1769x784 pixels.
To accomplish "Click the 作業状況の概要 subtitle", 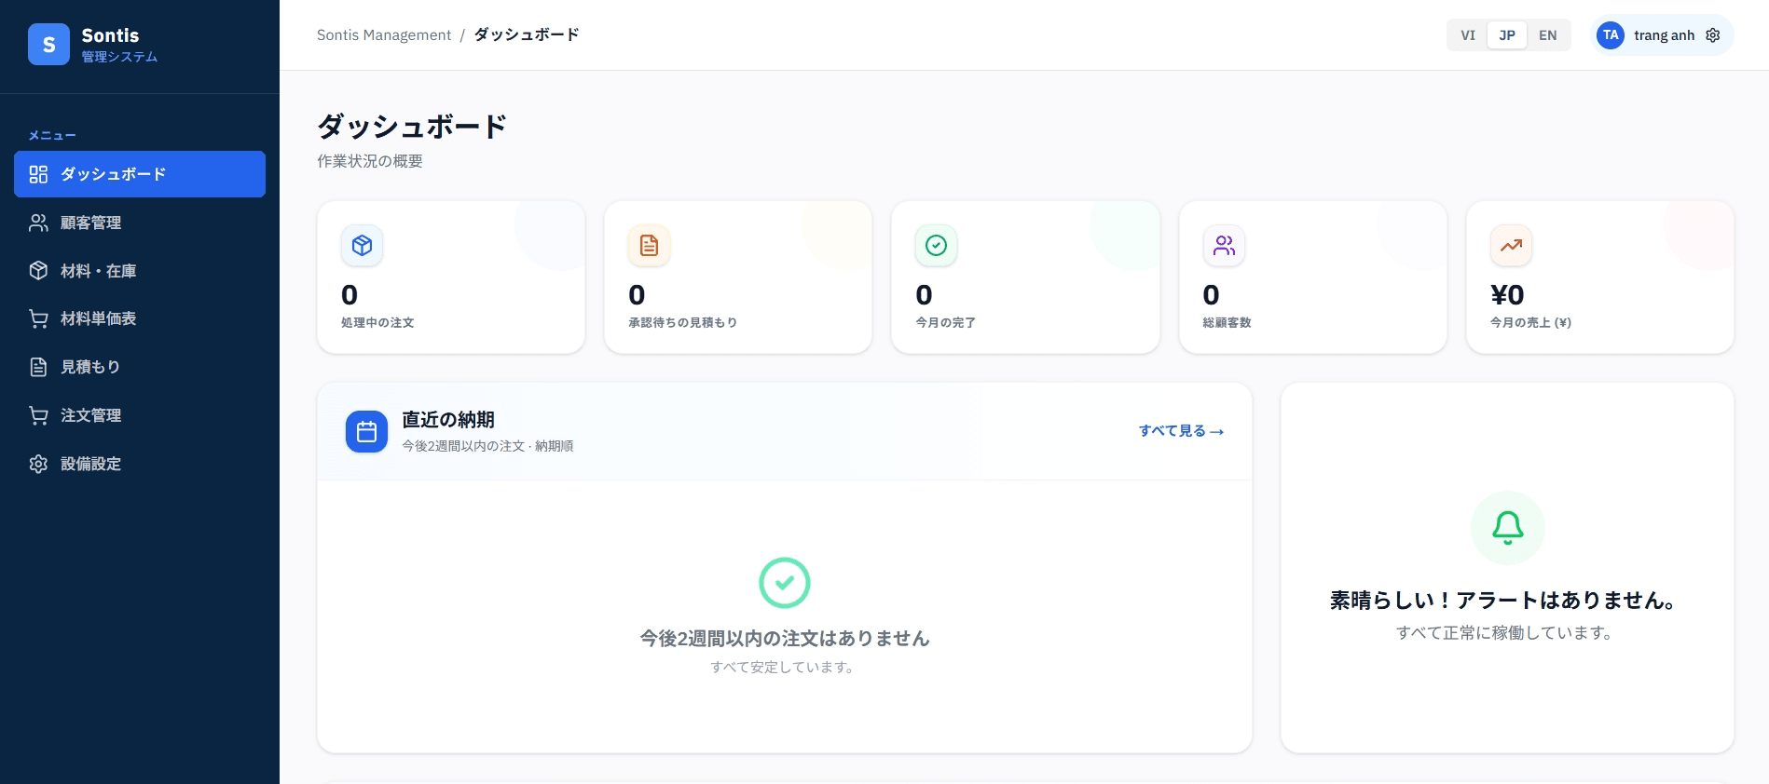I will point(370,161).
